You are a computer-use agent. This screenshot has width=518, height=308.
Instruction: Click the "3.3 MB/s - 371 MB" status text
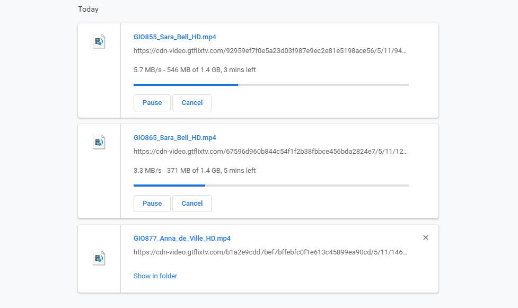(195, 171)
